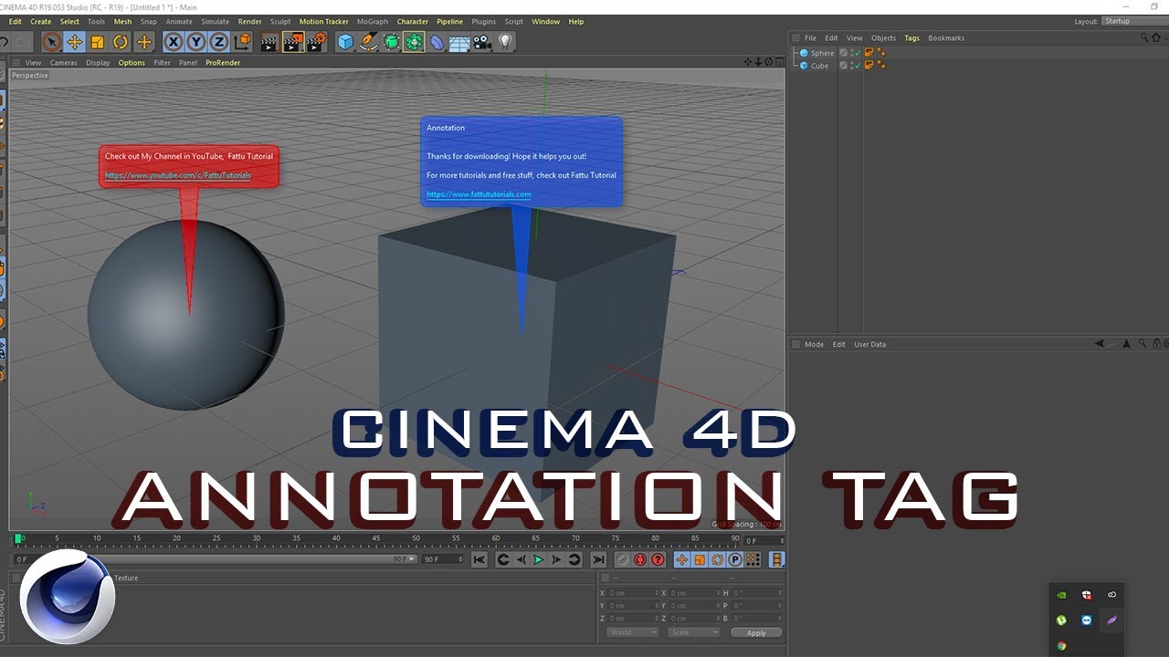Toggle Sphere's green enable checkmark

click(x=857, y=53)
